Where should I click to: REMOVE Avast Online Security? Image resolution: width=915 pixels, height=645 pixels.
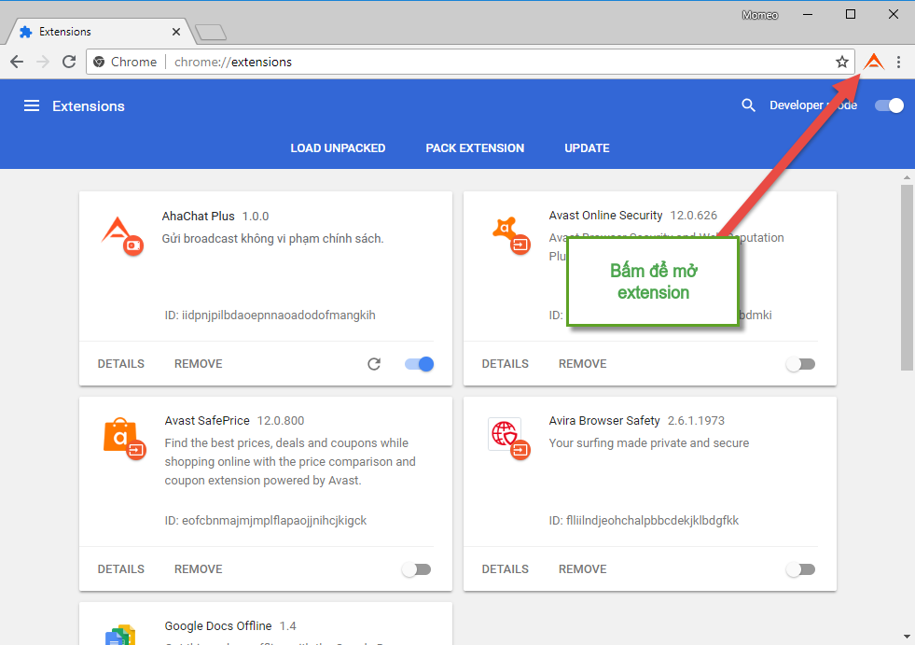click(x=582, y=363)
